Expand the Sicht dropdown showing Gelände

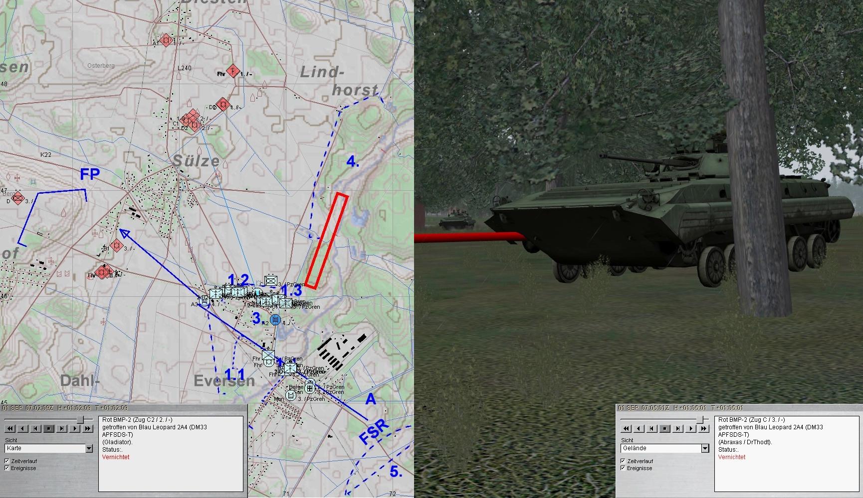point(705,449)
